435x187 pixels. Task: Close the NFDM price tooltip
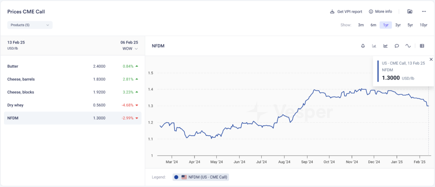point(431,59)
